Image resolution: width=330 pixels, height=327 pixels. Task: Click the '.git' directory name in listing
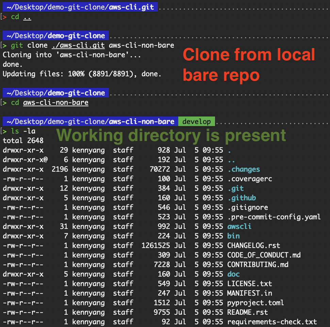(x=236, y=188)
